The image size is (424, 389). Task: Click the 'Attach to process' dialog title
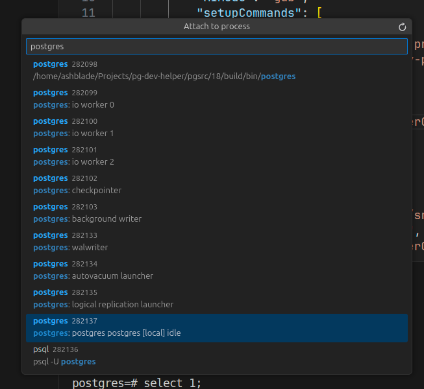(216, 27)
